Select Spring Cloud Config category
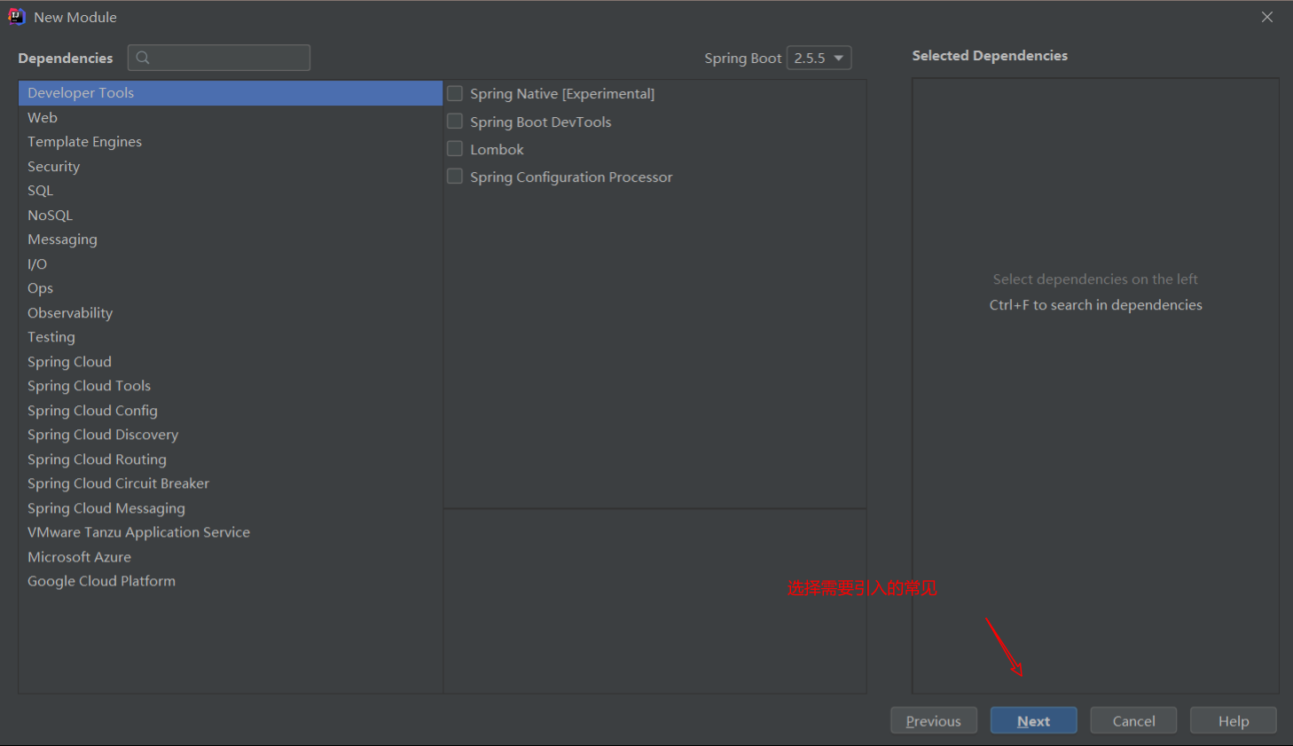Viewport: 1293px width, 746px height. [x=231, y=410]
